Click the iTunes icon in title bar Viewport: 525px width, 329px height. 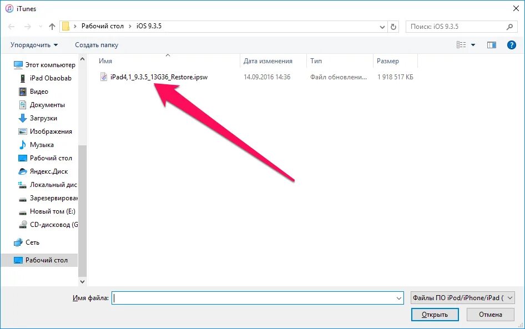(9, 9)
